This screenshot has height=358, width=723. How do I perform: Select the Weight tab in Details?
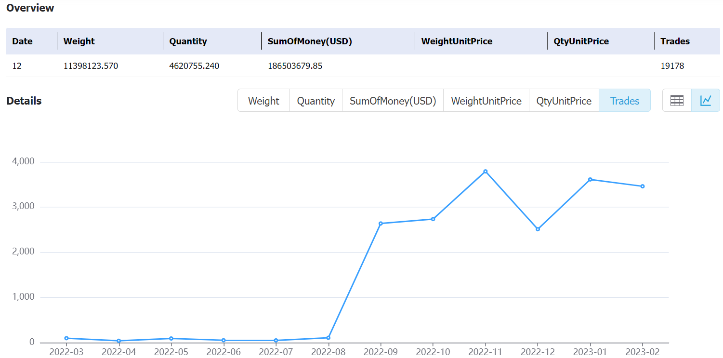click(263, 101)
